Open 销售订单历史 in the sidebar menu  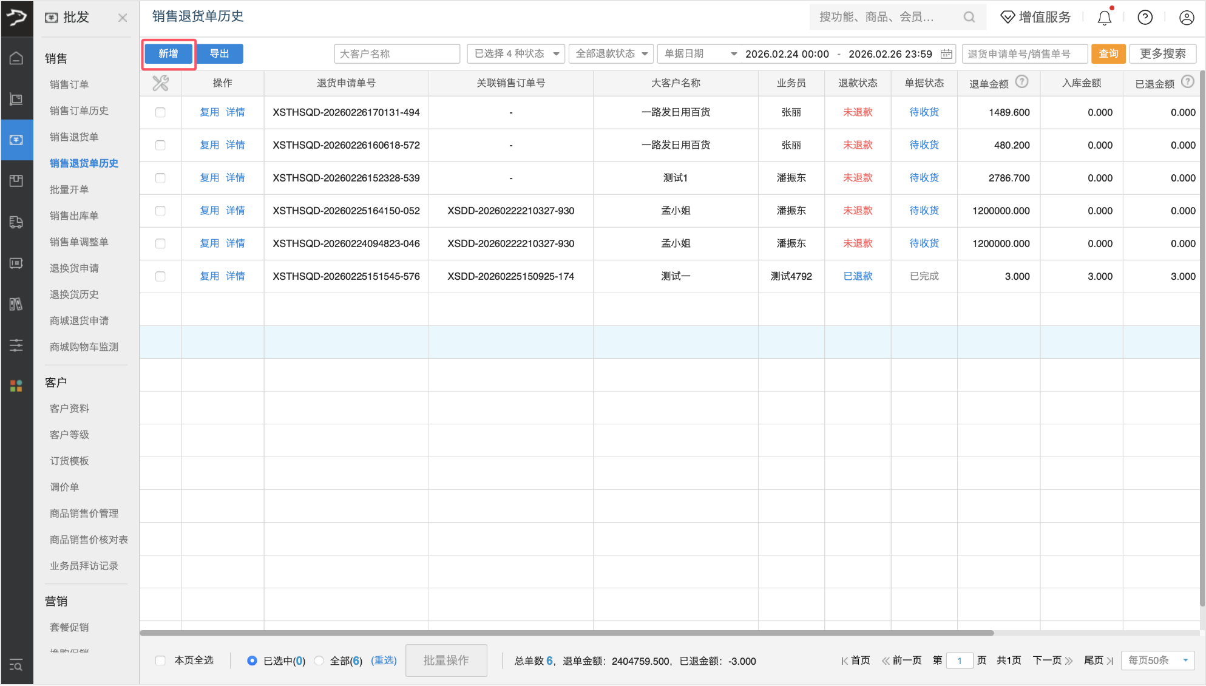(x=79, y=110)
